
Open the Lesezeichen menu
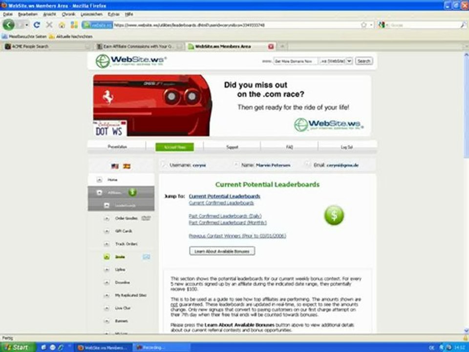(x=91, y=14)
